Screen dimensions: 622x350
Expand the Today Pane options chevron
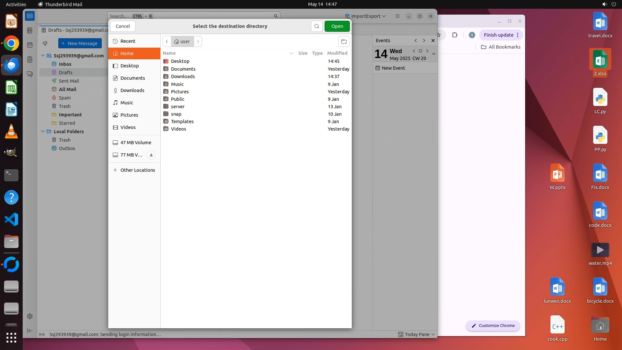pos(433,334)
